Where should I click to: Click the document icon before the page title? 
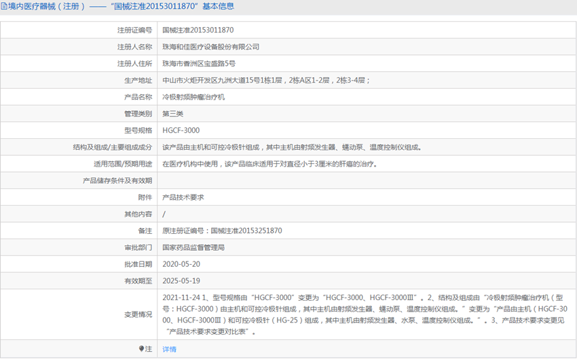click(x=3, y=6)
